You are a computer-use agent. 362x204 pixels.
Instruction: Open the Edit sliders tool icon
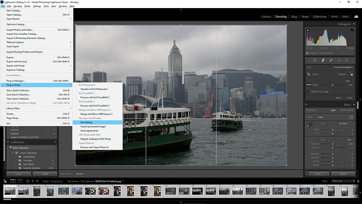click(315, 61)
